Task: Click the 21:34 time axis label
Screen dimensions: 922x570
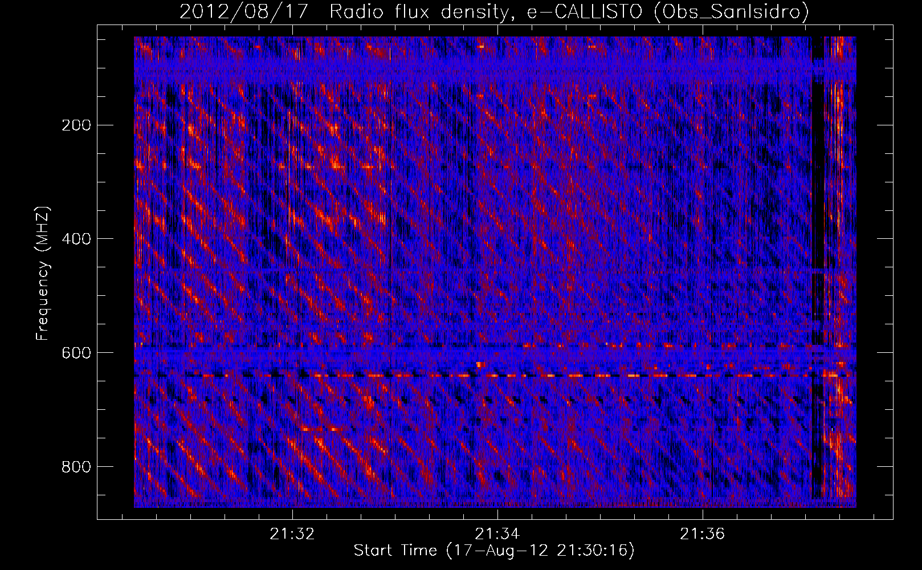Action: pyautogui.click(x=497, y=534)
